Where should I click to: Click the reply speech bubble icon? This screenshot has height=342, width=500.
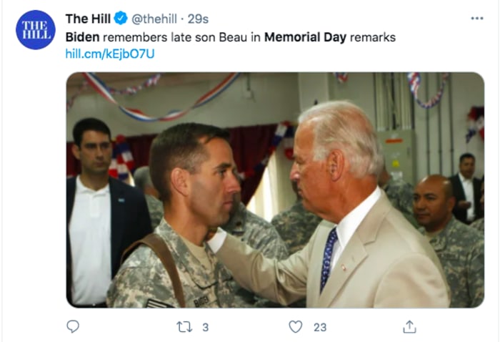pyautogui.click(x=73, y=326)
